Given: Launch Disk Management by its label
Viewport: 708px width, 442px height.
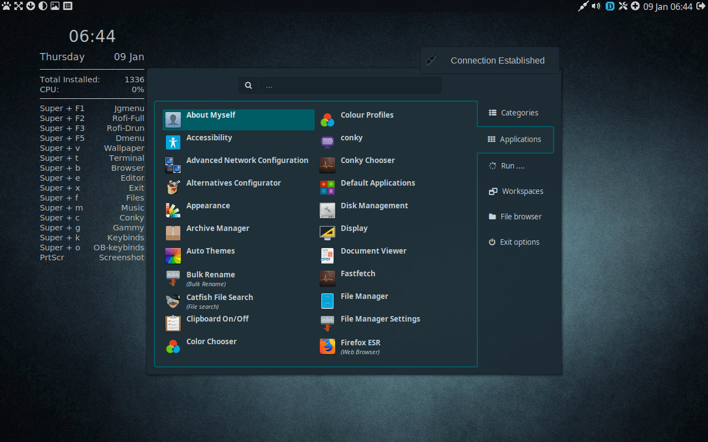Looking at the screenshot, I should point(374,206).
